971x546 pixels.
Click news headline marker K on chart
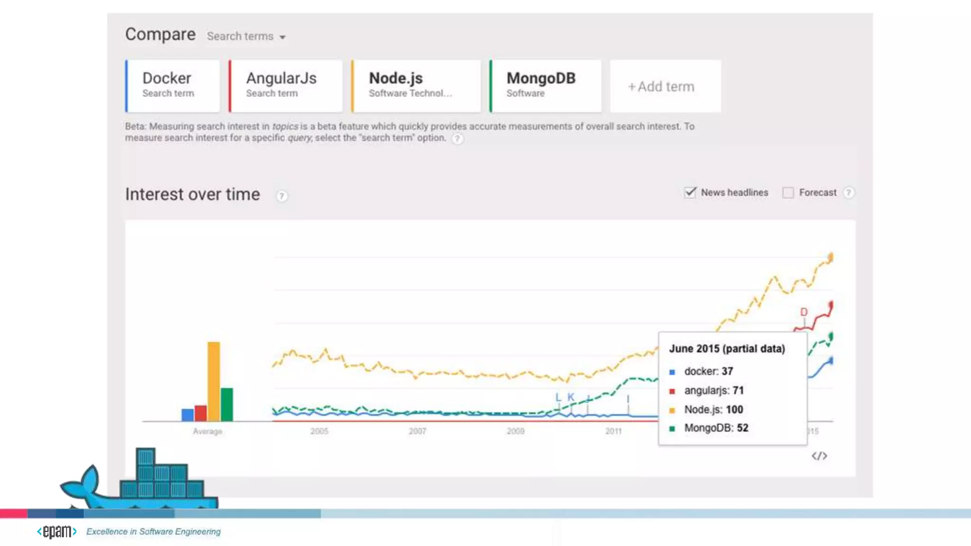[x=571, y=397]
